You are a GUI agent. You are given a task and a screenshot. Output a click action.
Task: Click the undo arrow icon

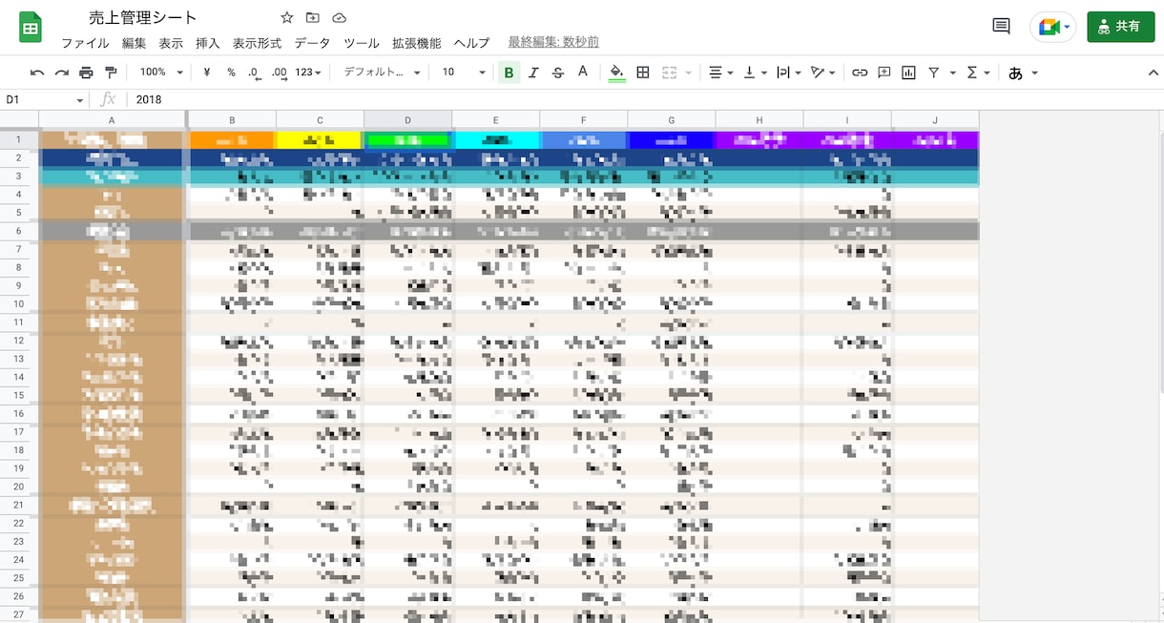point(37,73)
